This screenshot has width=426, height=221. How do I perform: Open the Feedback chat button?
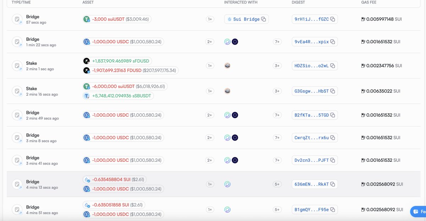tap(418, 211)
